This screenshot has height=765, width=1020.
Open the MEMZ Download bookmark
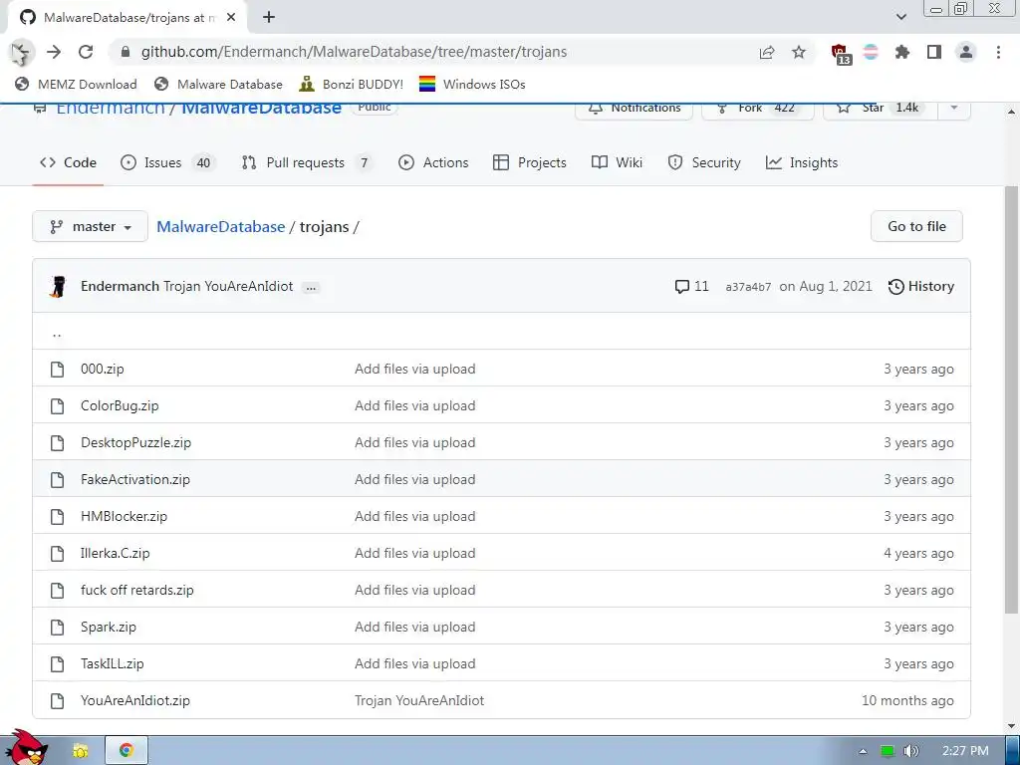point(76,84)
